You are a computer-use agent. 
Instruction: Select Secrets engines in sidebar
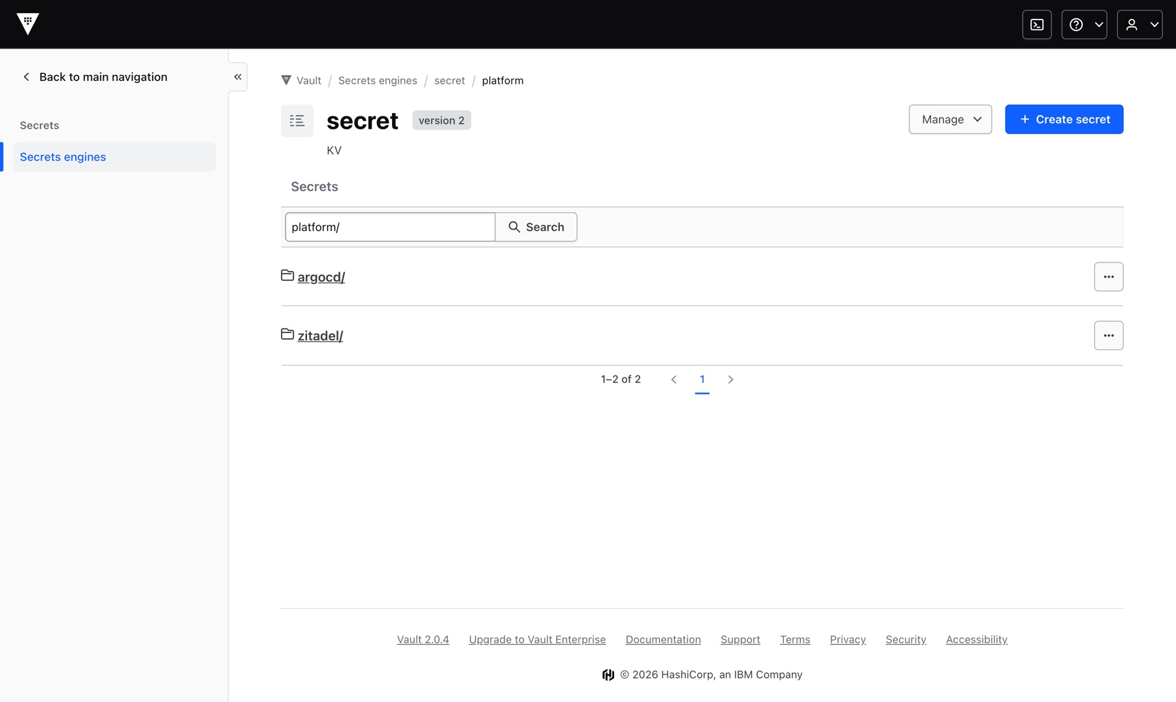[x=114, y=157]
